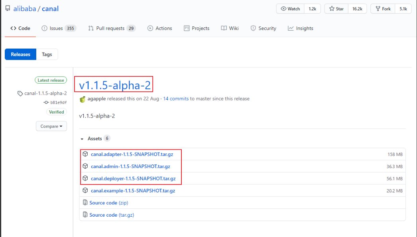
Task: Collapse the Assets section triangle
Action: coord(82,139)
